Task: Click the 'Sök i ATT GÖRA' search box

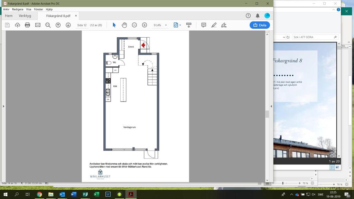Action: tap(315, 37)
